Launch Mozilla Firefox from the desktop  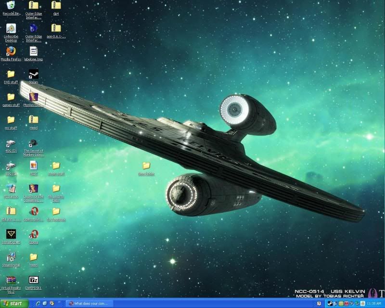click(x=11, y=54)
